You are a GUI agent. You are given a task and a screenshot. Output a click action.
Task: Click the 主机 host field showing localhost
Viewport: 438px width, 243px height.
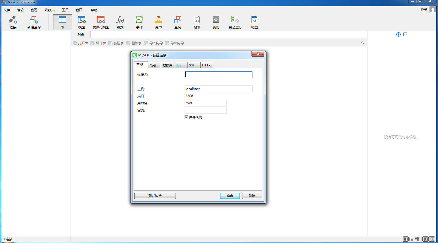(x=219, y=89)
